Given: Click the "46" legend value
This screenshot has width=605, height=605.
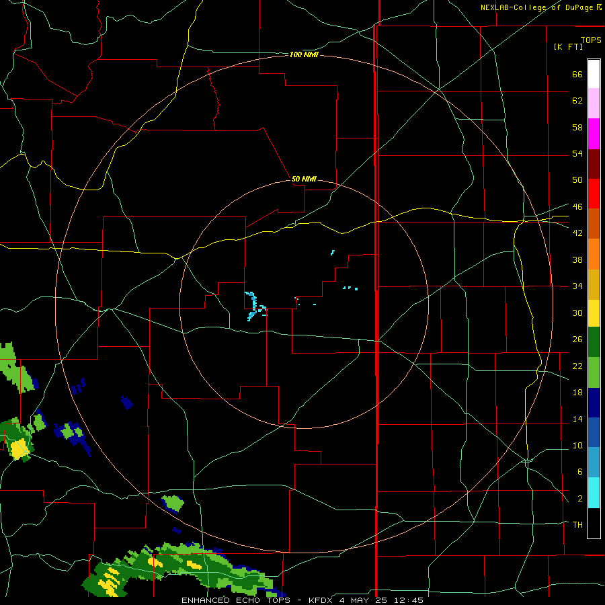Looking at the screenshot, I should point(577,206).
